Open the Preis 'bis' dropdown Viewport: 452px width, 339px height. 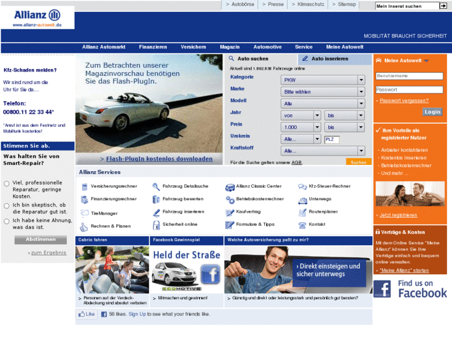(344, 128)
